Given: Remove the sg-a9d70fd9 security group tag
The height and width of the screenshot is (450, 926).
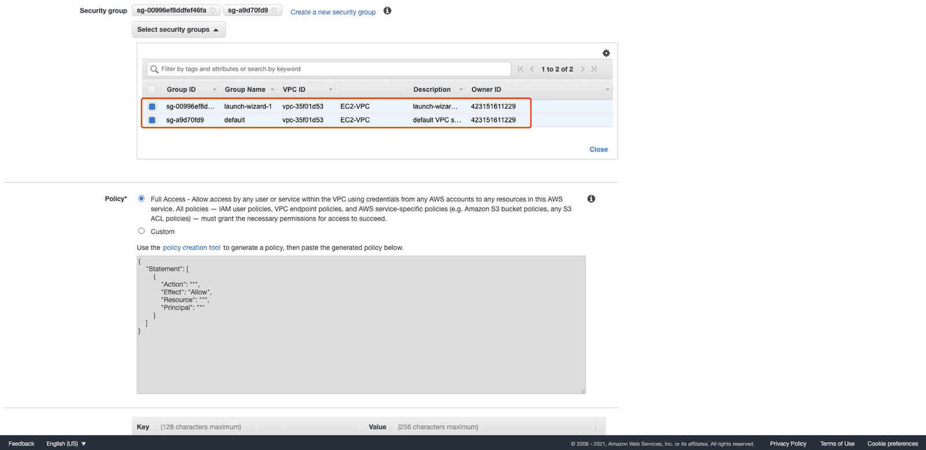Looking at the screenshot, I should [274, 10].
